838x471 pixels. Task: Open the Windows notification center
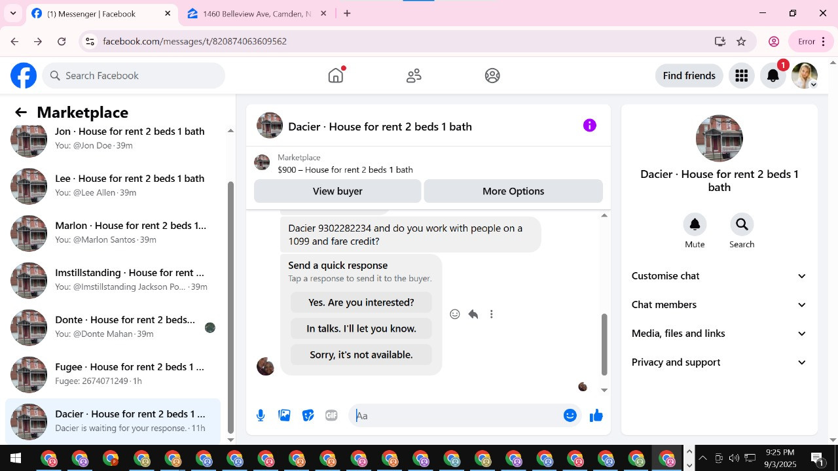coord(817,458)
